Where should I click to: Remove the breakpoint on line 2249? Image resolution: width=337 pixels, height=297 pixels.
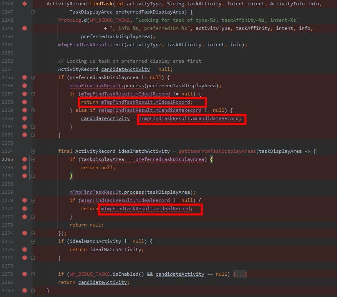click(x=25, y=28)
